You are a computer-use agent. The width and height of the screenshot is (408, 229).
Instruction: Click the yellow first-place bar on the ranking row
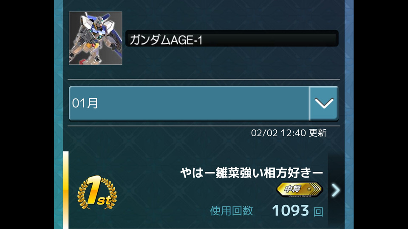pos(66,190)
